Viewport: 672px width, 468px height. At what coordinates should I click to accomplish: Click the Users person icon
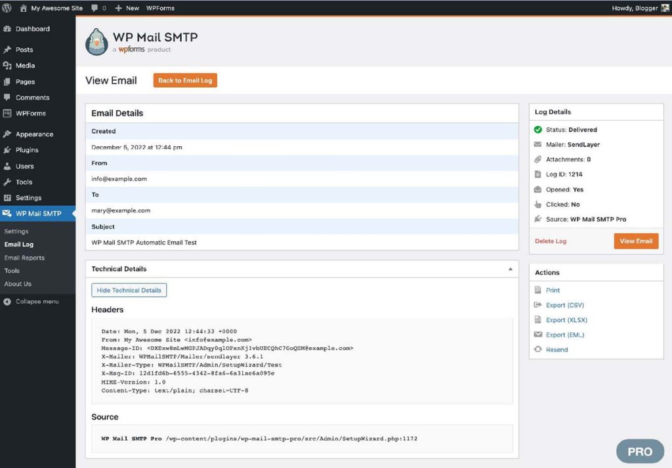coord(7,166)
